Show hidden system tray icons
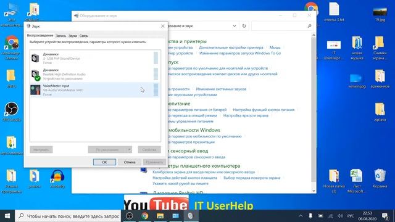Image resolution: width=395 pixels, height=222 pixels. [x=301, y=216]
